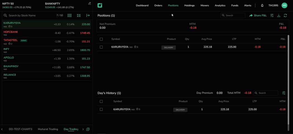Open the MS profile avatar menu
This screenshot has height=134, width=293.
tap(284, 5)
